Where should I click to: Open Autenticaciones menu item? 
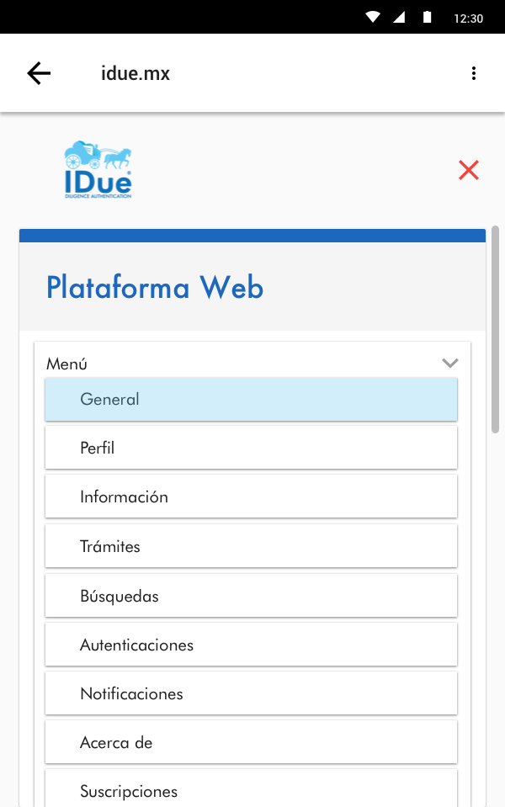coord(251,645)
